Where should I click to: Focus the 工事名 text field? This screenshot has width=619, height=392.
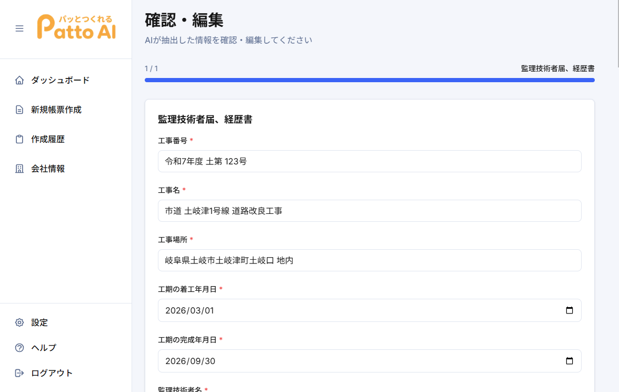click(x=370, y=211)
